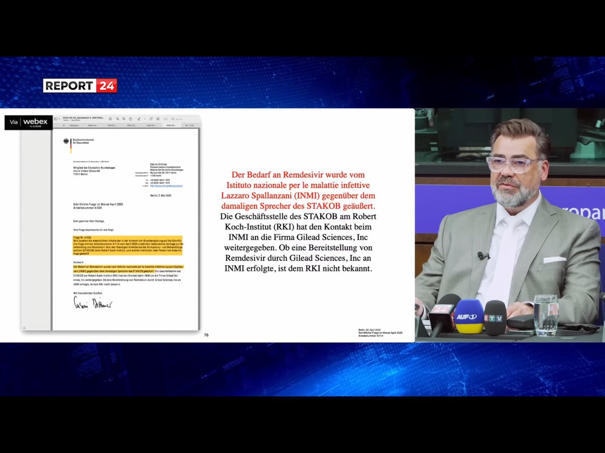
Task: Toggle the Preview sidebar view button
Action: [x=55, y=119]
